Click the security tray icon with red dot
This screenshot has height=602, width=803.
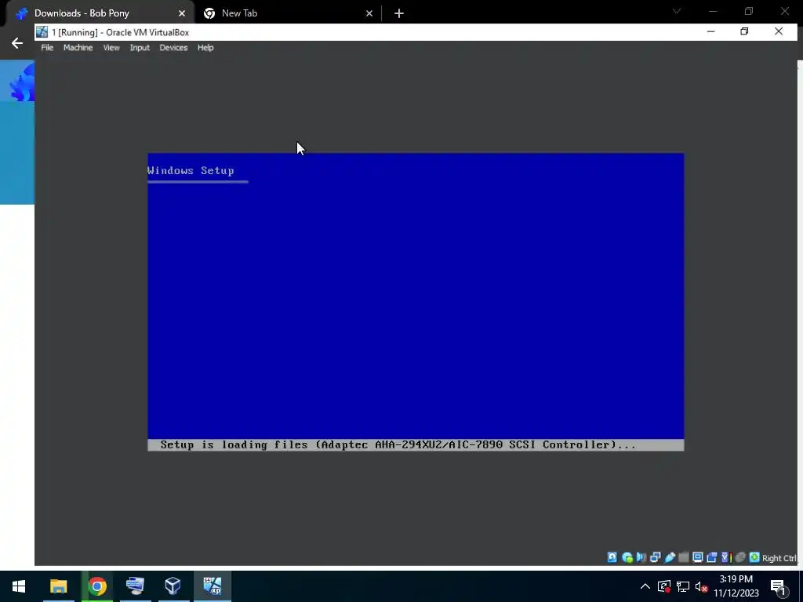[664, 586]
